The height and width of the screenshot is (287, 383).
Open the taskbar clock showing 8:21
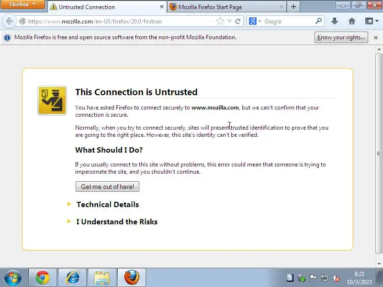[x=359, y=278]
